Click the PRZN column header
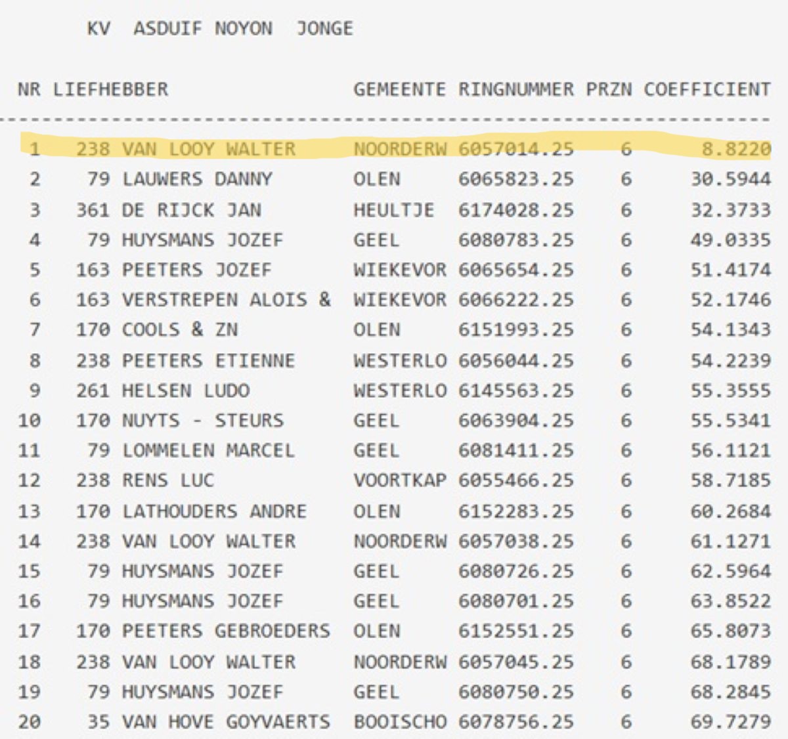This screenshot has height=739, width=788. (x=609, y=89)
